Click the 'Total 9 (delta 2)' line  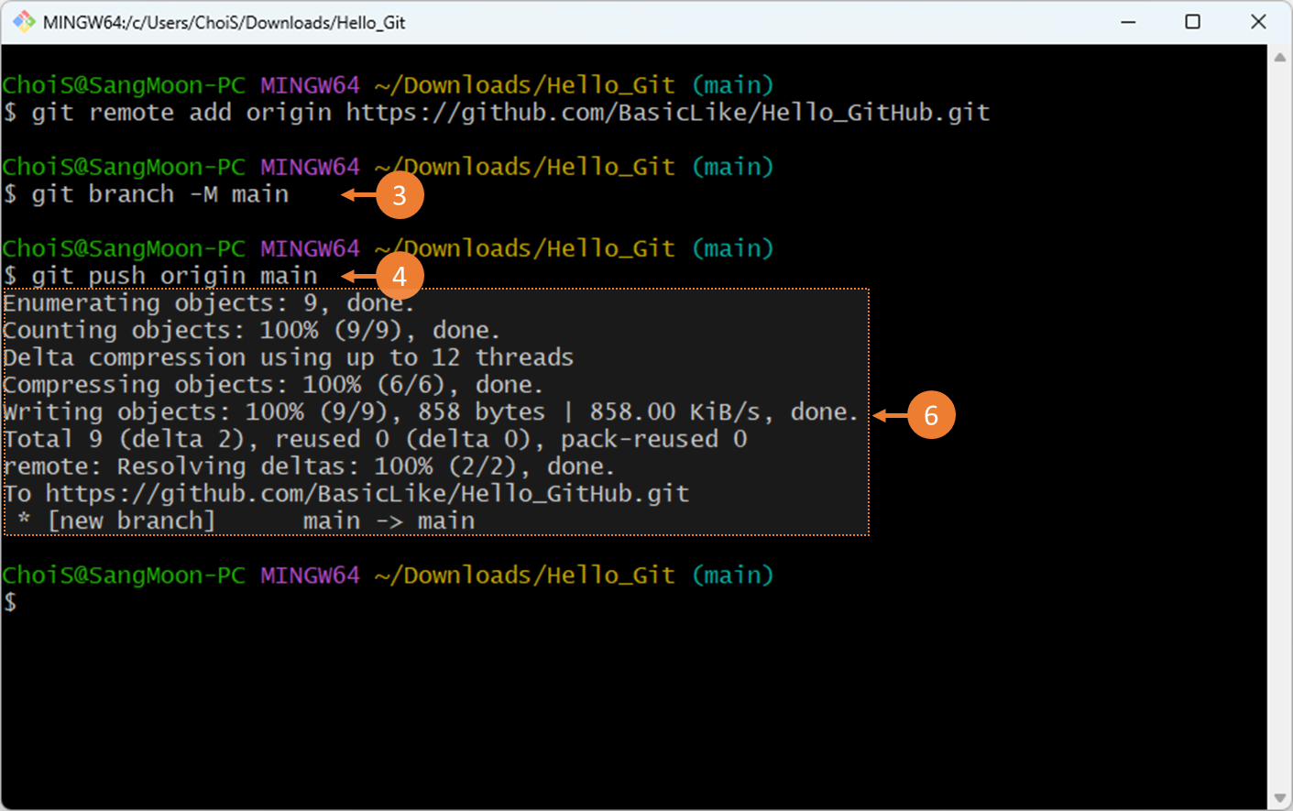(x=375, y=439)
